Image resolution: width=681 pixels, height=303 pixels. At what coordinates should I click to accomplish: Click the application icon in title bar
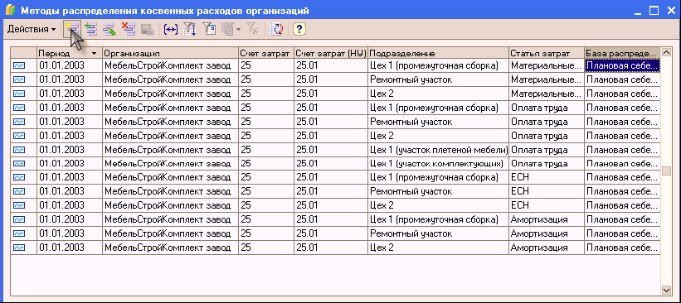click(x=10, y=11)
